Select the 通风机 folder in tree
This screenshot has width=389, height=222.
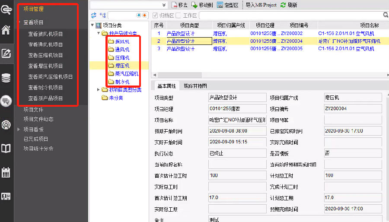(119, 50)
